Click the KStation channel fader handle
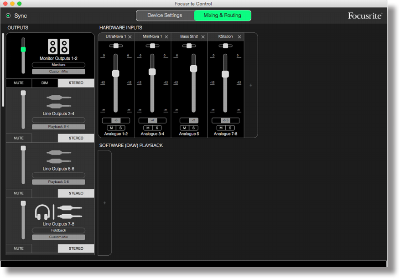 pos(225,74)
